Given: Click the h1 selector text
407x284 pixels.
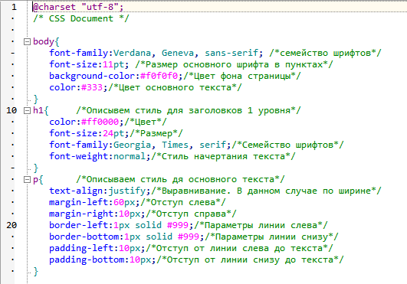Looking at the screenshot, I should pyautogui.click(x=38, y=110).
